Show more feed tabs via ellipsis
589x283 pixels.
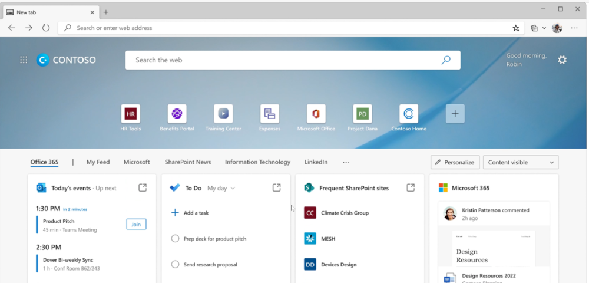tap(346, 162)
